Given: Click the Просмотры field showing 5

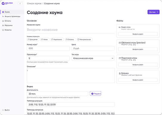Looking at the screenshot, I should [x=48, y=58].
